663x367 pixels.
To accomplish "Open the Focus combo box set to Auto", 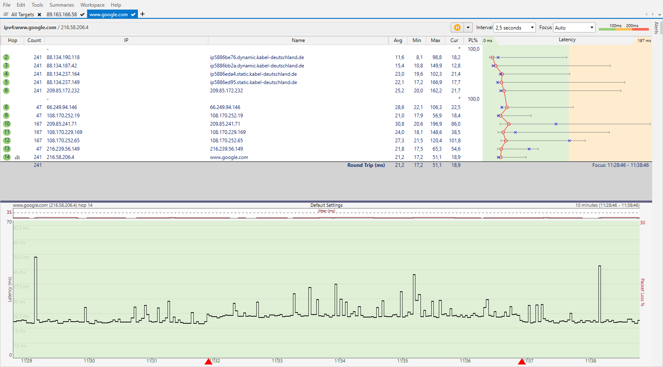I will [x=574, y=27].
